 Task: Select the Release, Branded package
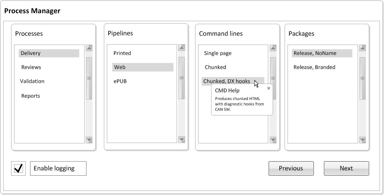click(315, 67)
